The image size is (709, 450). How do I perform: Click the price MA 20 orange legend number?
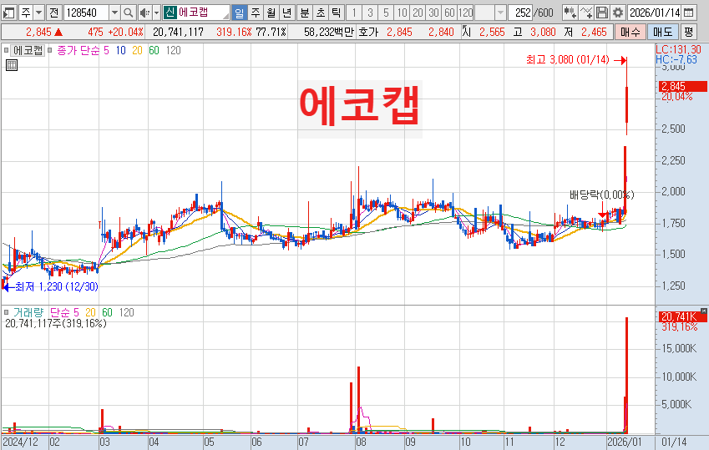click(x=137, y=50)
